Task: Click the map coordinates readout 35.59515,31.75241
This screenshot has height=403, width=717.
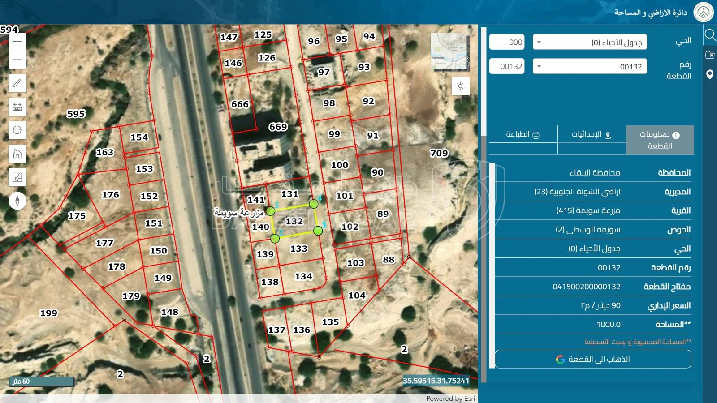Action: coord(436,381)
